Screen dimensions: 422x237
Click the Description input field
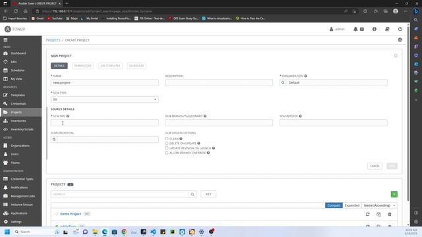[219, 83]
